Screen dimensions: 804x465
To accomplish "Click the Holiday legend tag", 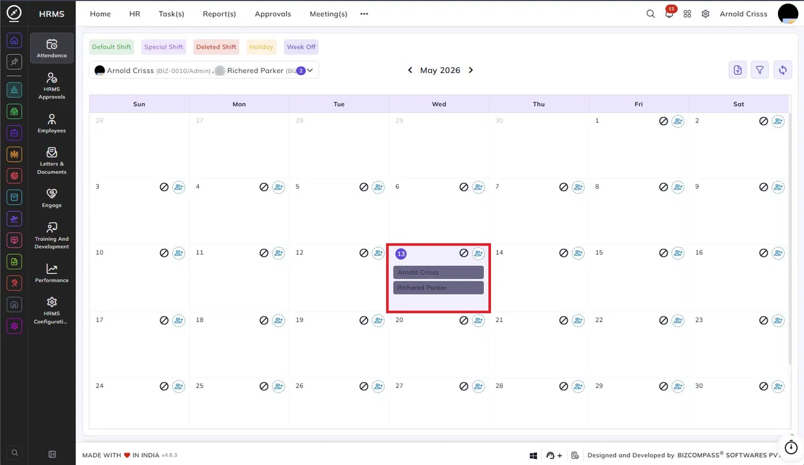I will tap(262, 47).
